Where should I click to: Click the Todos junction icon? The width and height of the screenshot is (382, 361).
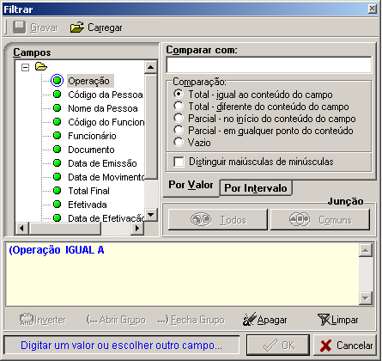[201, 220]
